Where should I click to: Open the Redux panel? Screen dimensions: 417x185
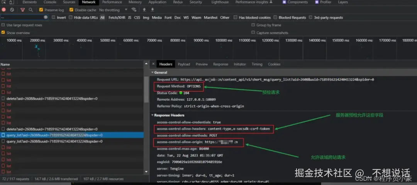(x=178, y=2)
